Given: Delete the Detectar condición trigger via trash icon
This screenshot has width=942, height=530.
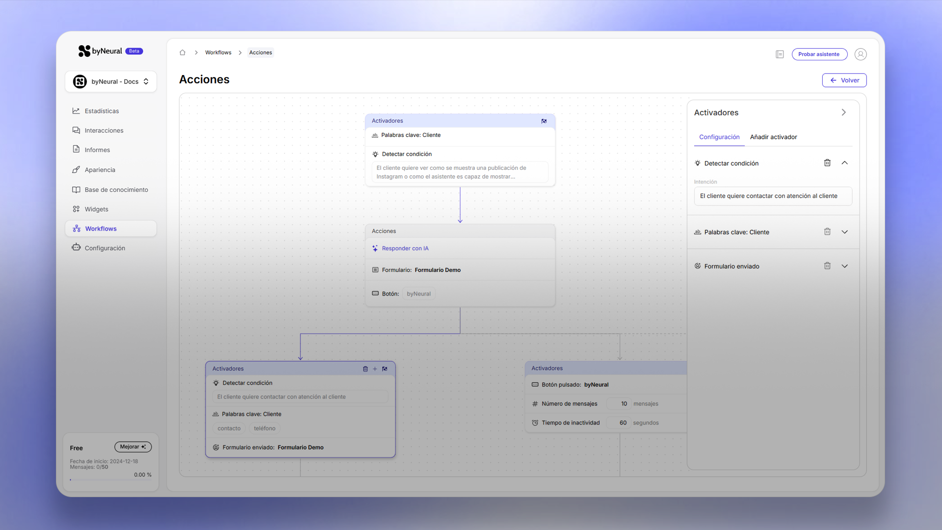Looking at the screenshot, I should tap(827, 163).
